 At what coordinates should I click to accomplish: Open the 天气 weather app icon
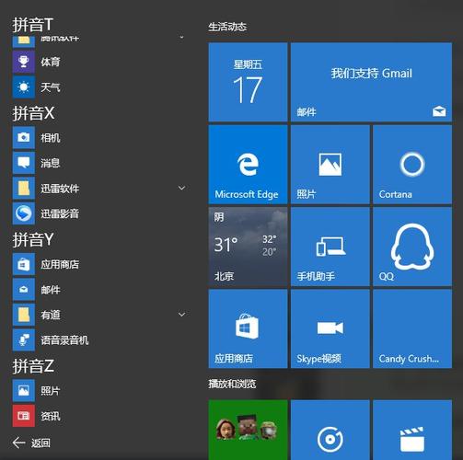24,87
